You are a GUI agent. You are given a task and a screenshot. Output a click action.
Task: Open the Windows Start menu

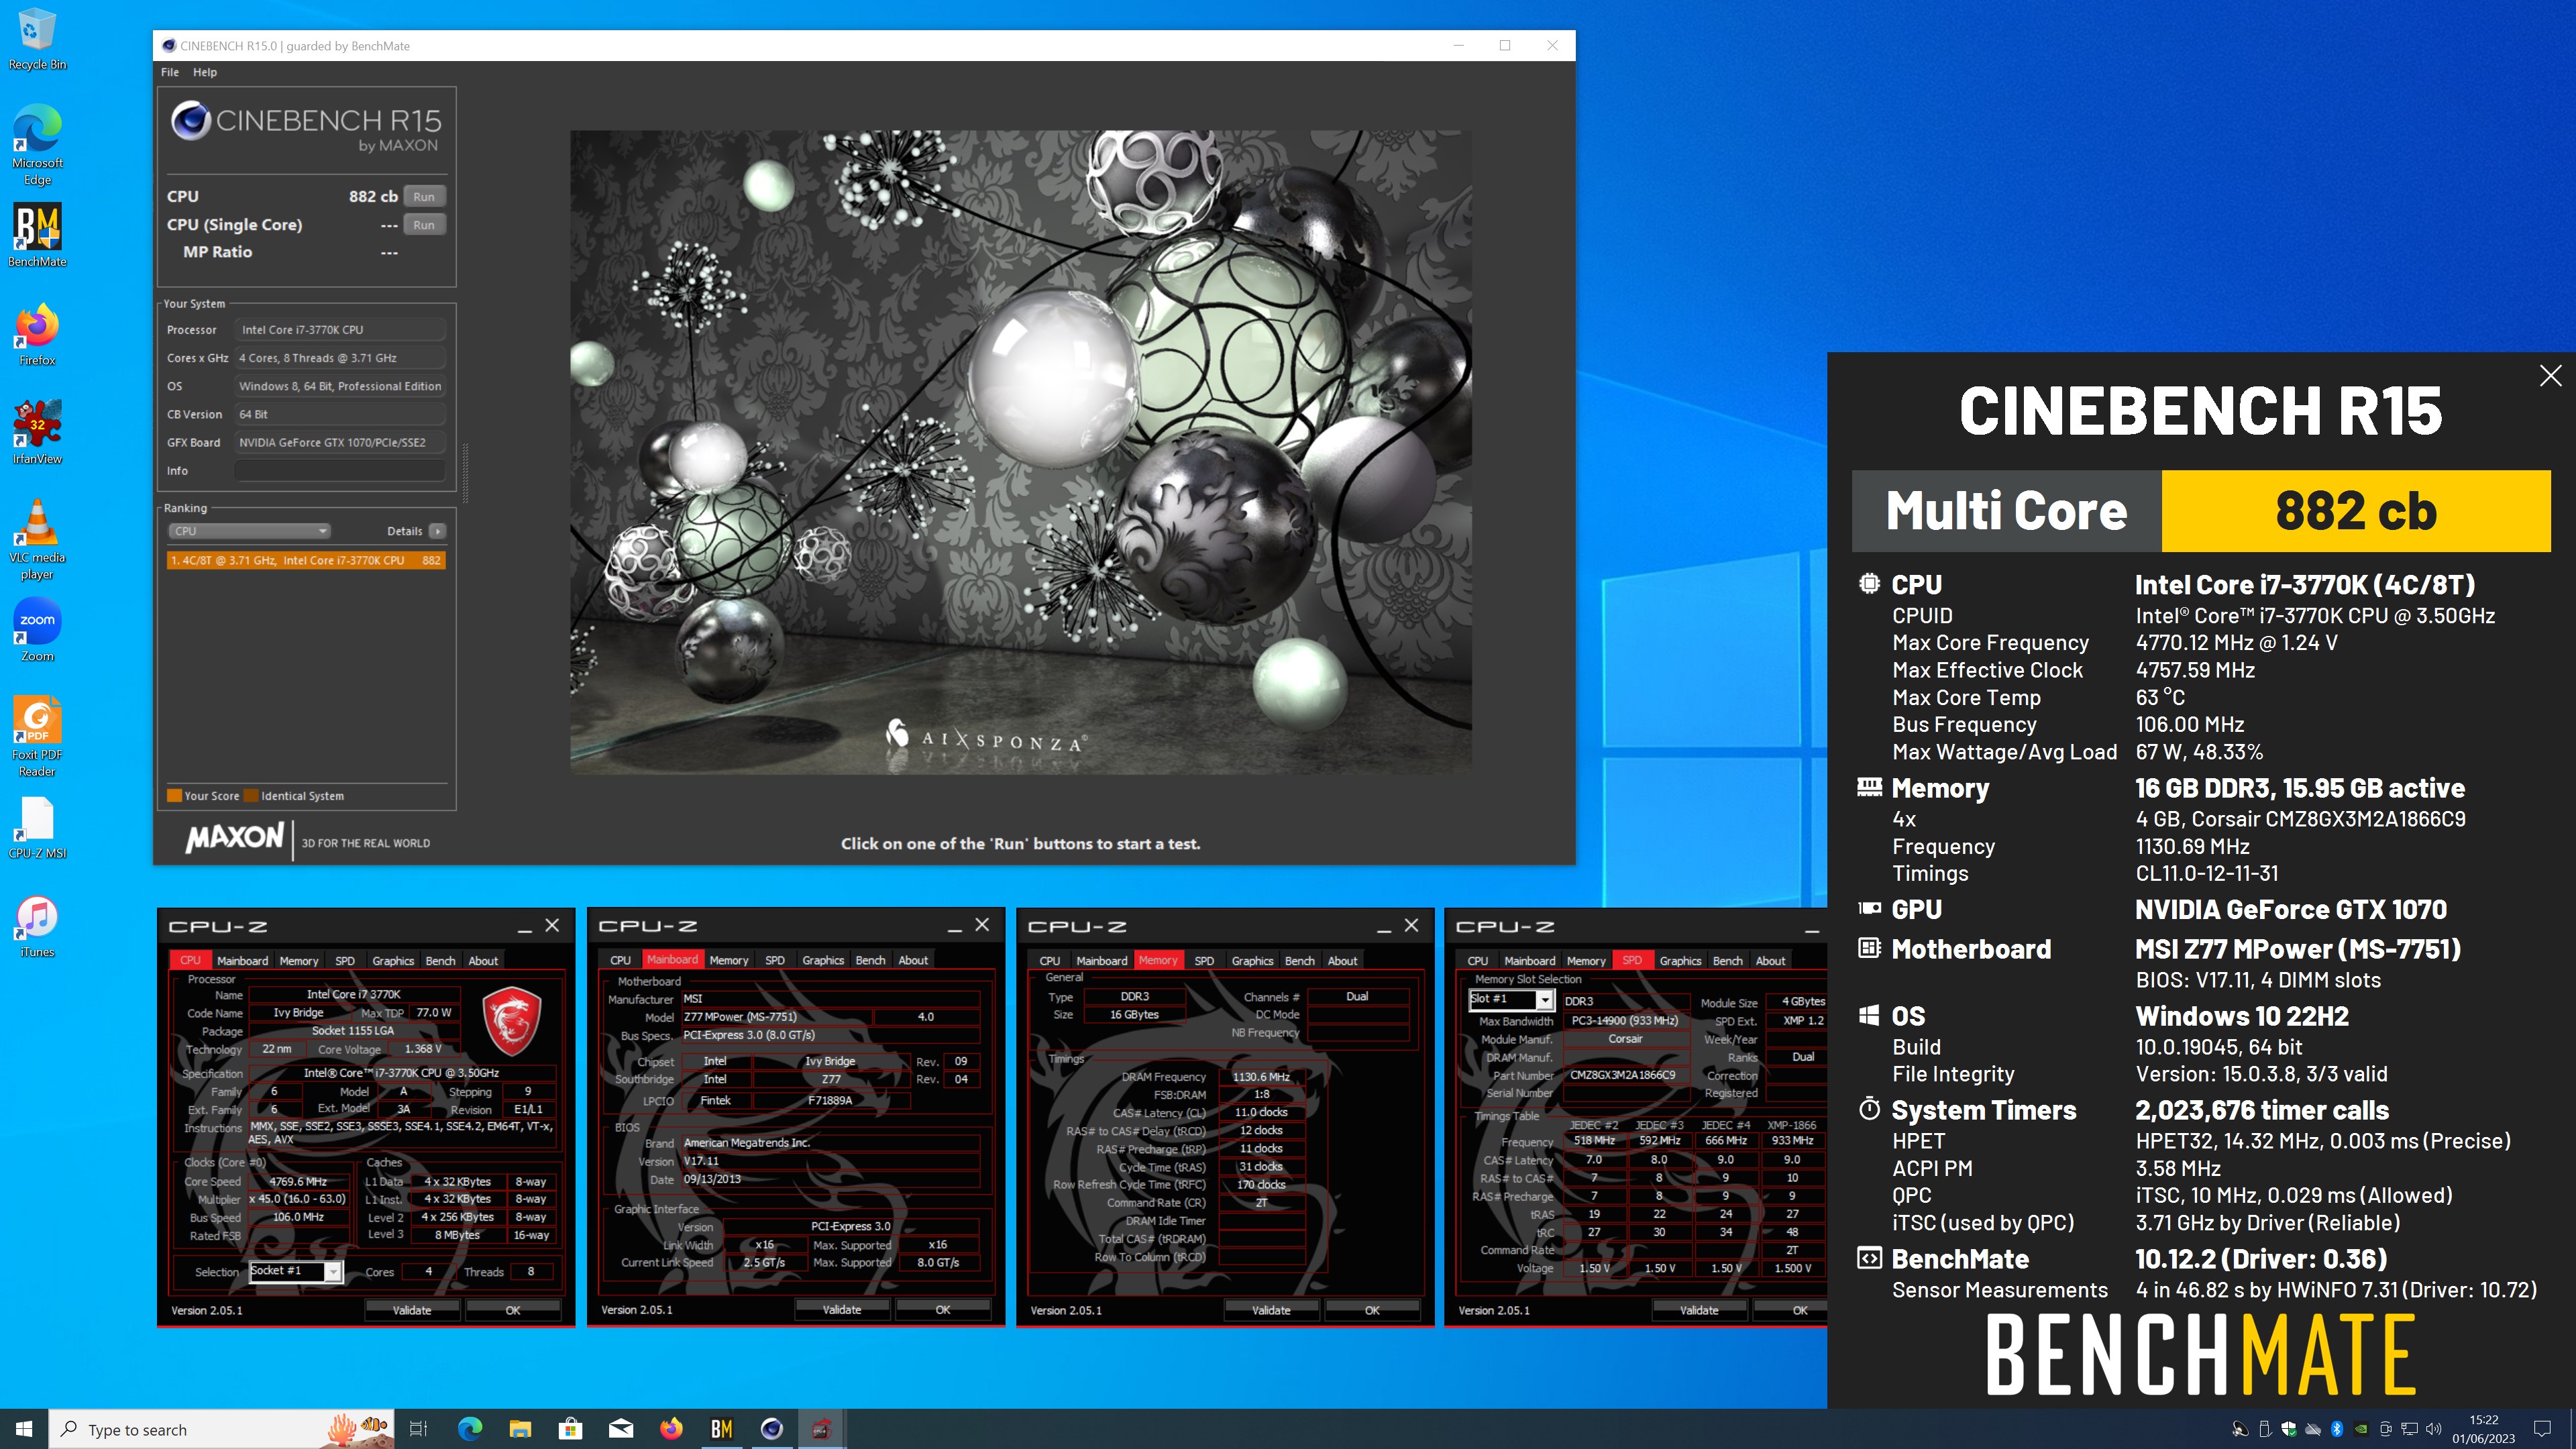pos(24,1429)
